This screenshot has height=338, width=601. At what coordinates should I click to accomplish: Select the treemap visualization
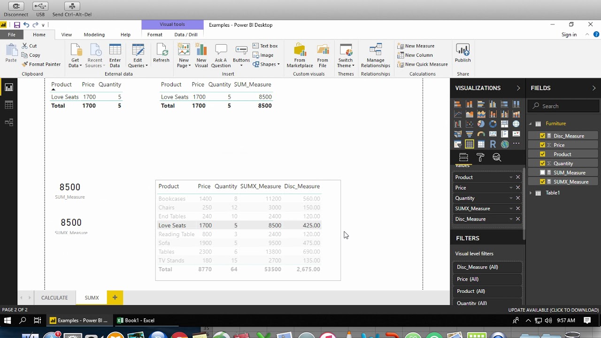pyautogui.click(x=505, y=124)
